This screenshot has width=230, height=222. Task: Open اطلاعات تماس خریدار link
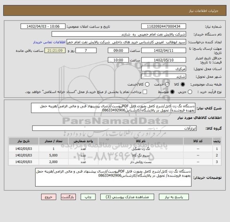(x=49, y=42)
